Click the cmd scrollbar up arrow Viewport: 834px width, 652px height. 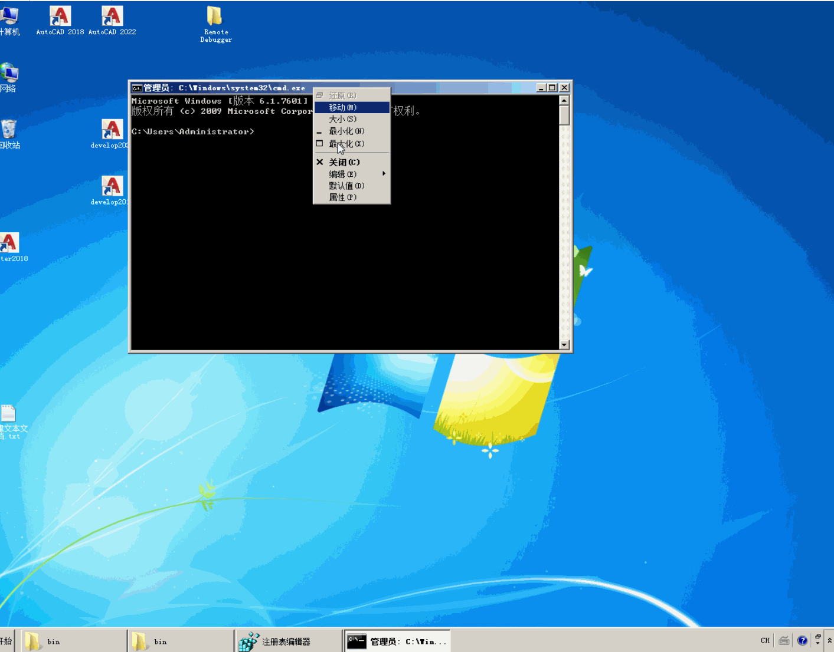pos(564,101)
